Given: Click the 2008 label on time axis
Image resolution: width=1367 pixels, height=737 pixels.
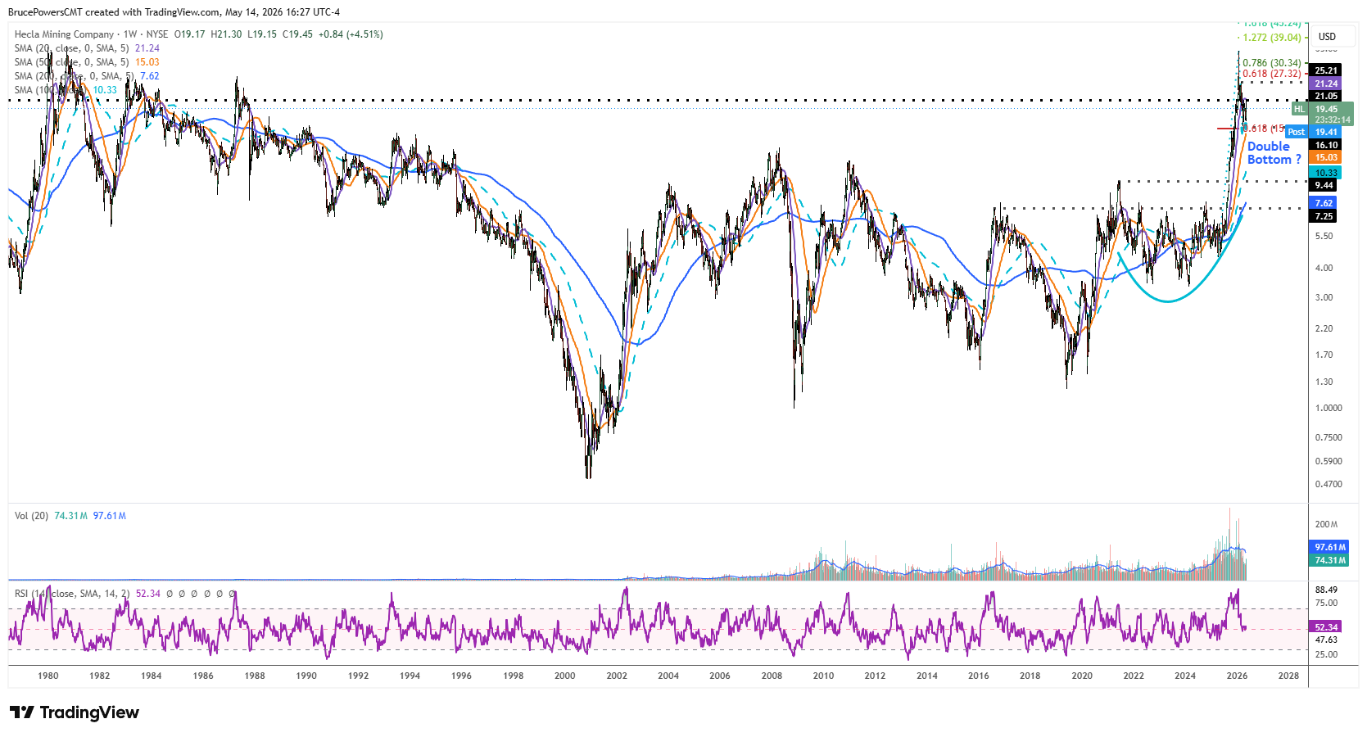Looking at the screenshot, I should click(x=772, y=676).
